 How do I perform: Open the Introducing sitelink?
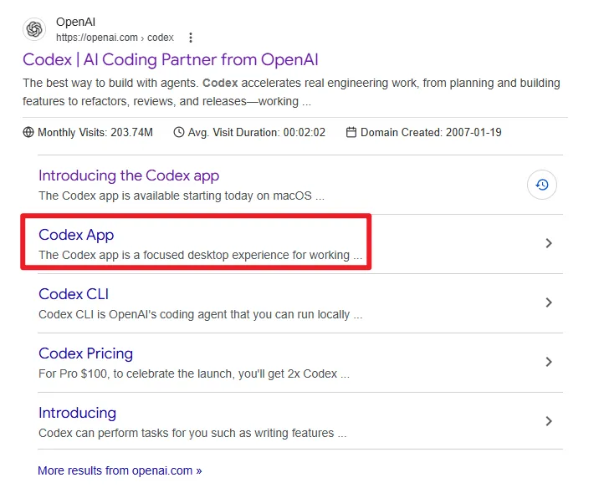pyautogui.click(x=77, y=413)
